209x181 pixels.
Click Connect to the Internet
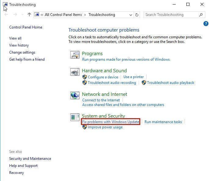[x=101, y=100]
